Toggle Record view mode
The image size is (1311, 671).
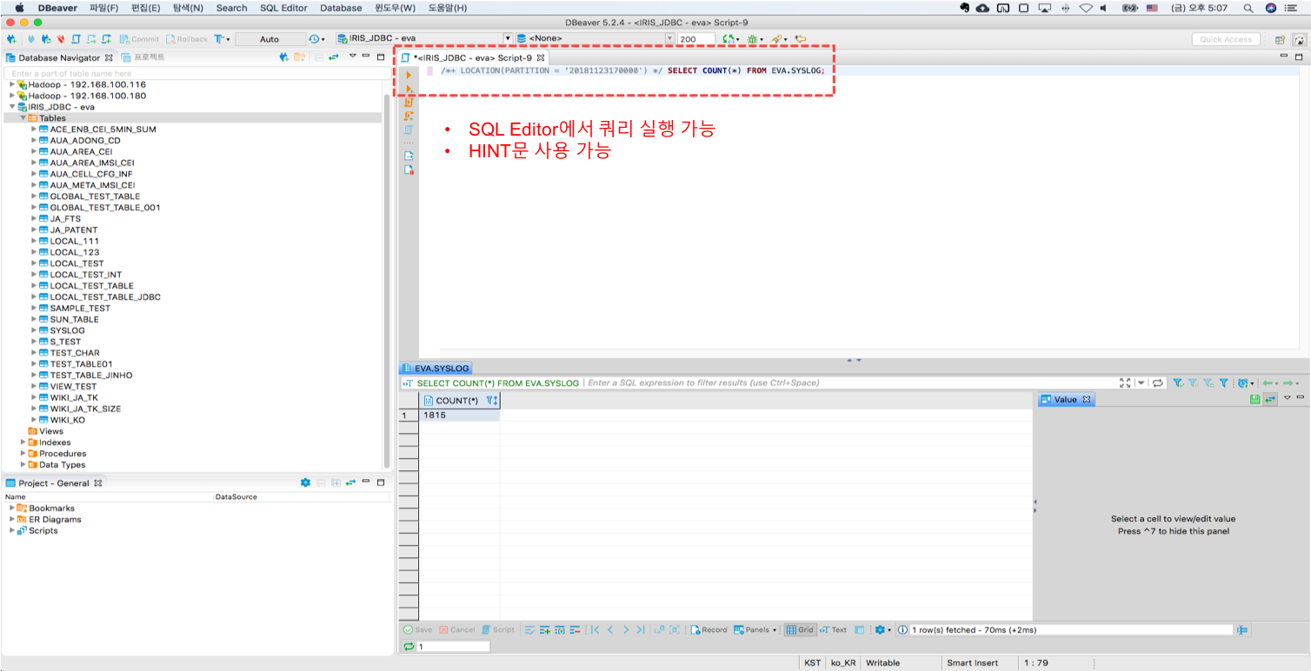709,630
